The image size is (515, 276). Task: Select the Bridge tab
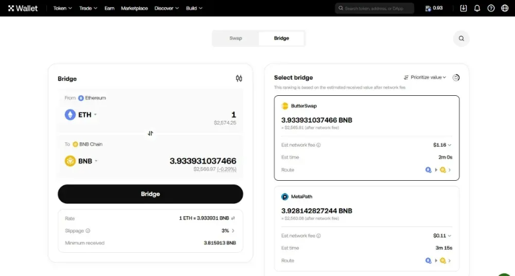(281, 39)
